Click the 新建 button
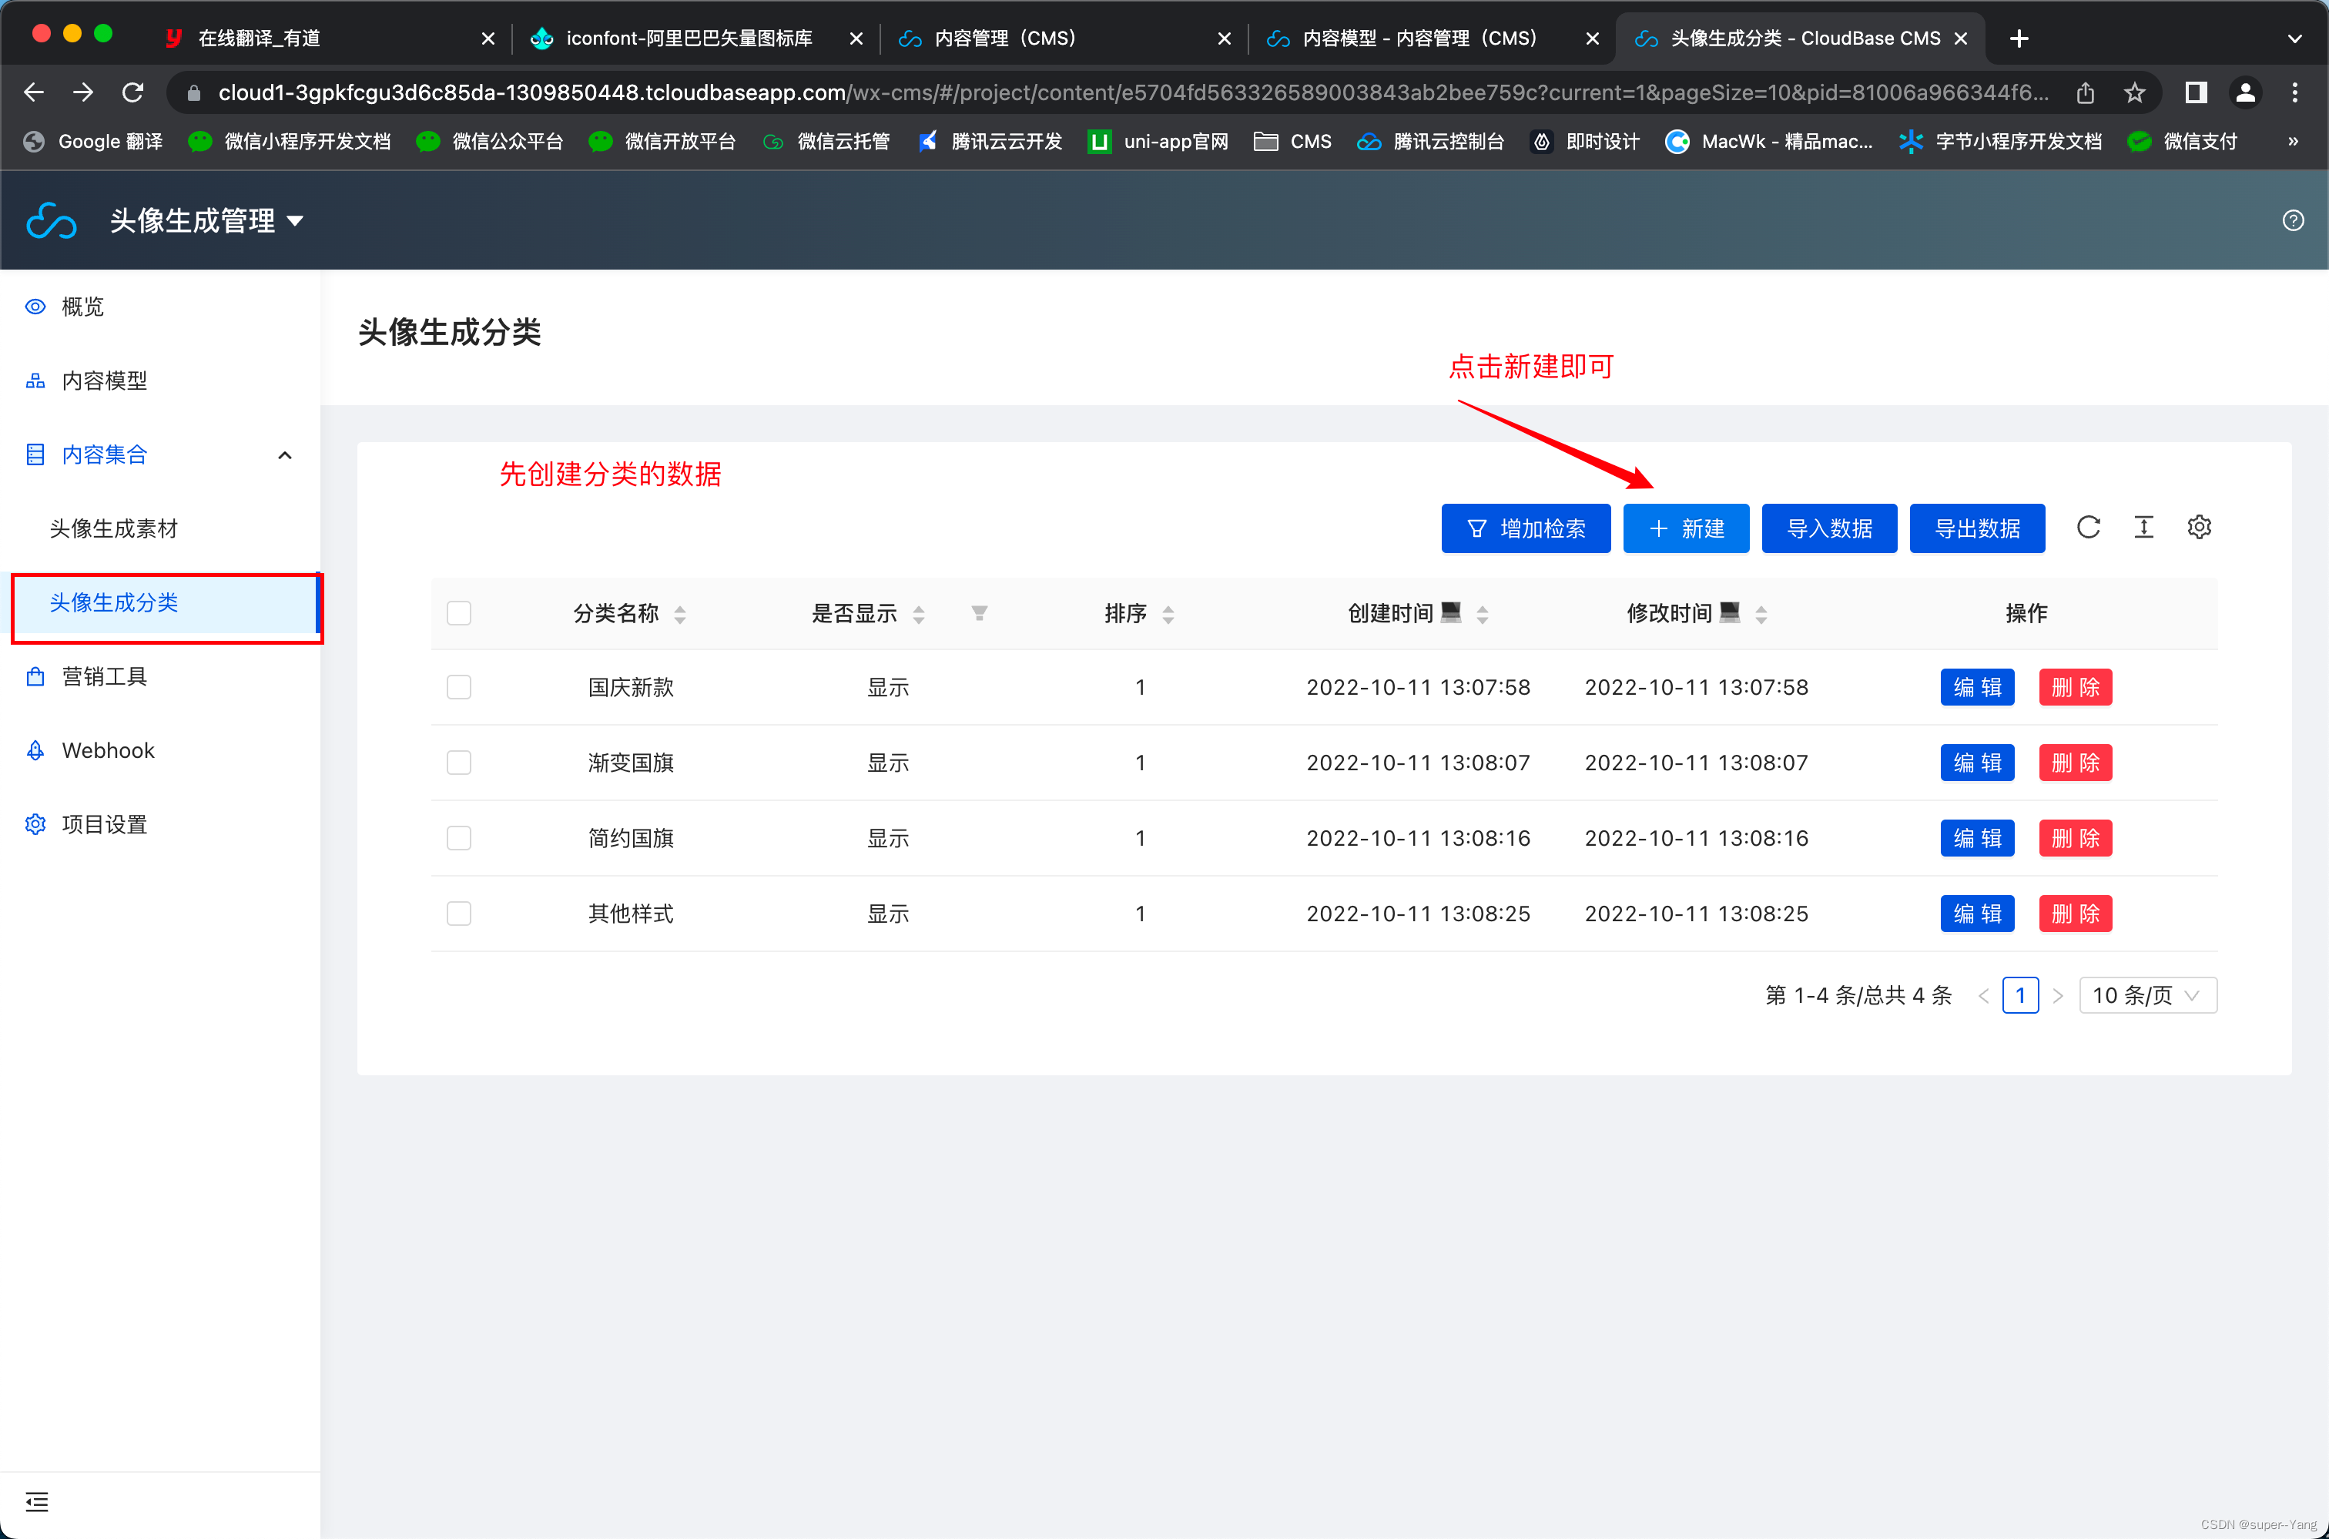 click(1685, 529)
